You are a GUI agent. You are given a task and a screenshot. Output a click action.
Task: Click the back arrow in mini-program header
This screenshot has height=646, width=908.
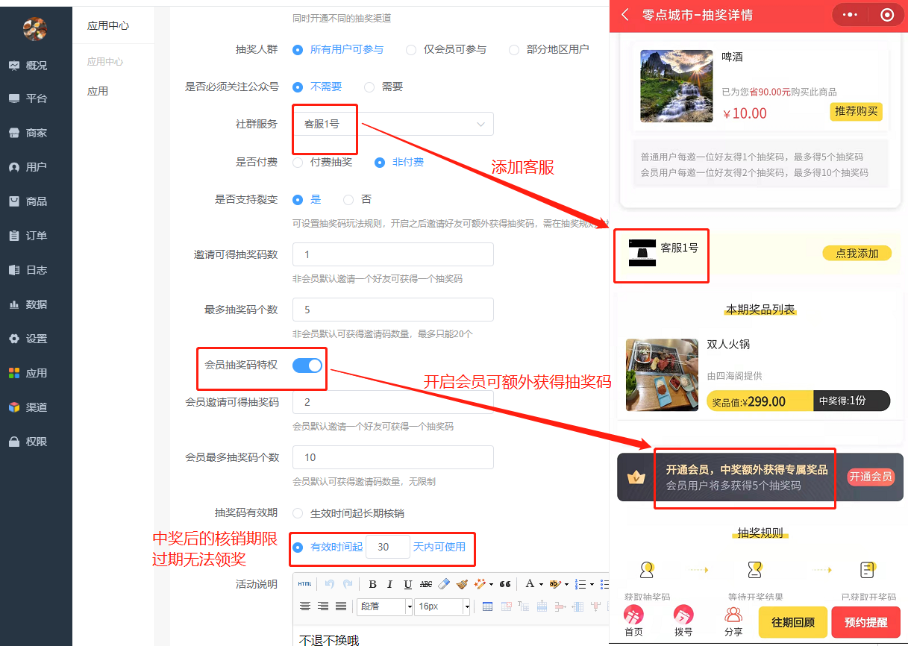625,15
